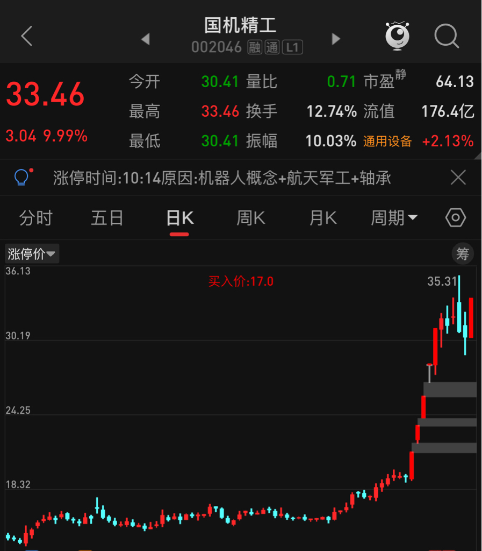Open chart settings hexagon icon

(x=455, y=217)
